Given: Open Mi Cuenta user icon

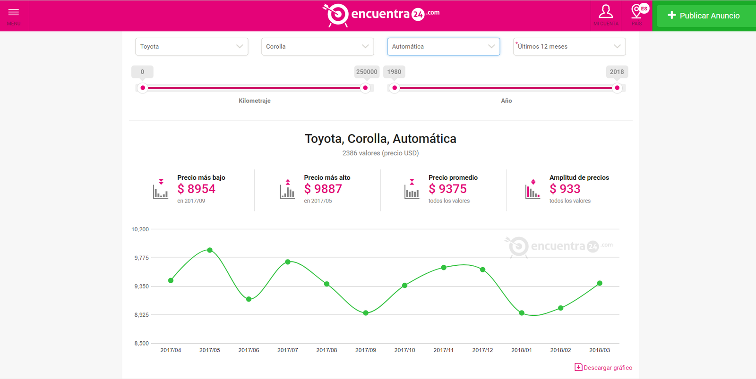Looking at the screenshot, I should (x=606, y=11).
